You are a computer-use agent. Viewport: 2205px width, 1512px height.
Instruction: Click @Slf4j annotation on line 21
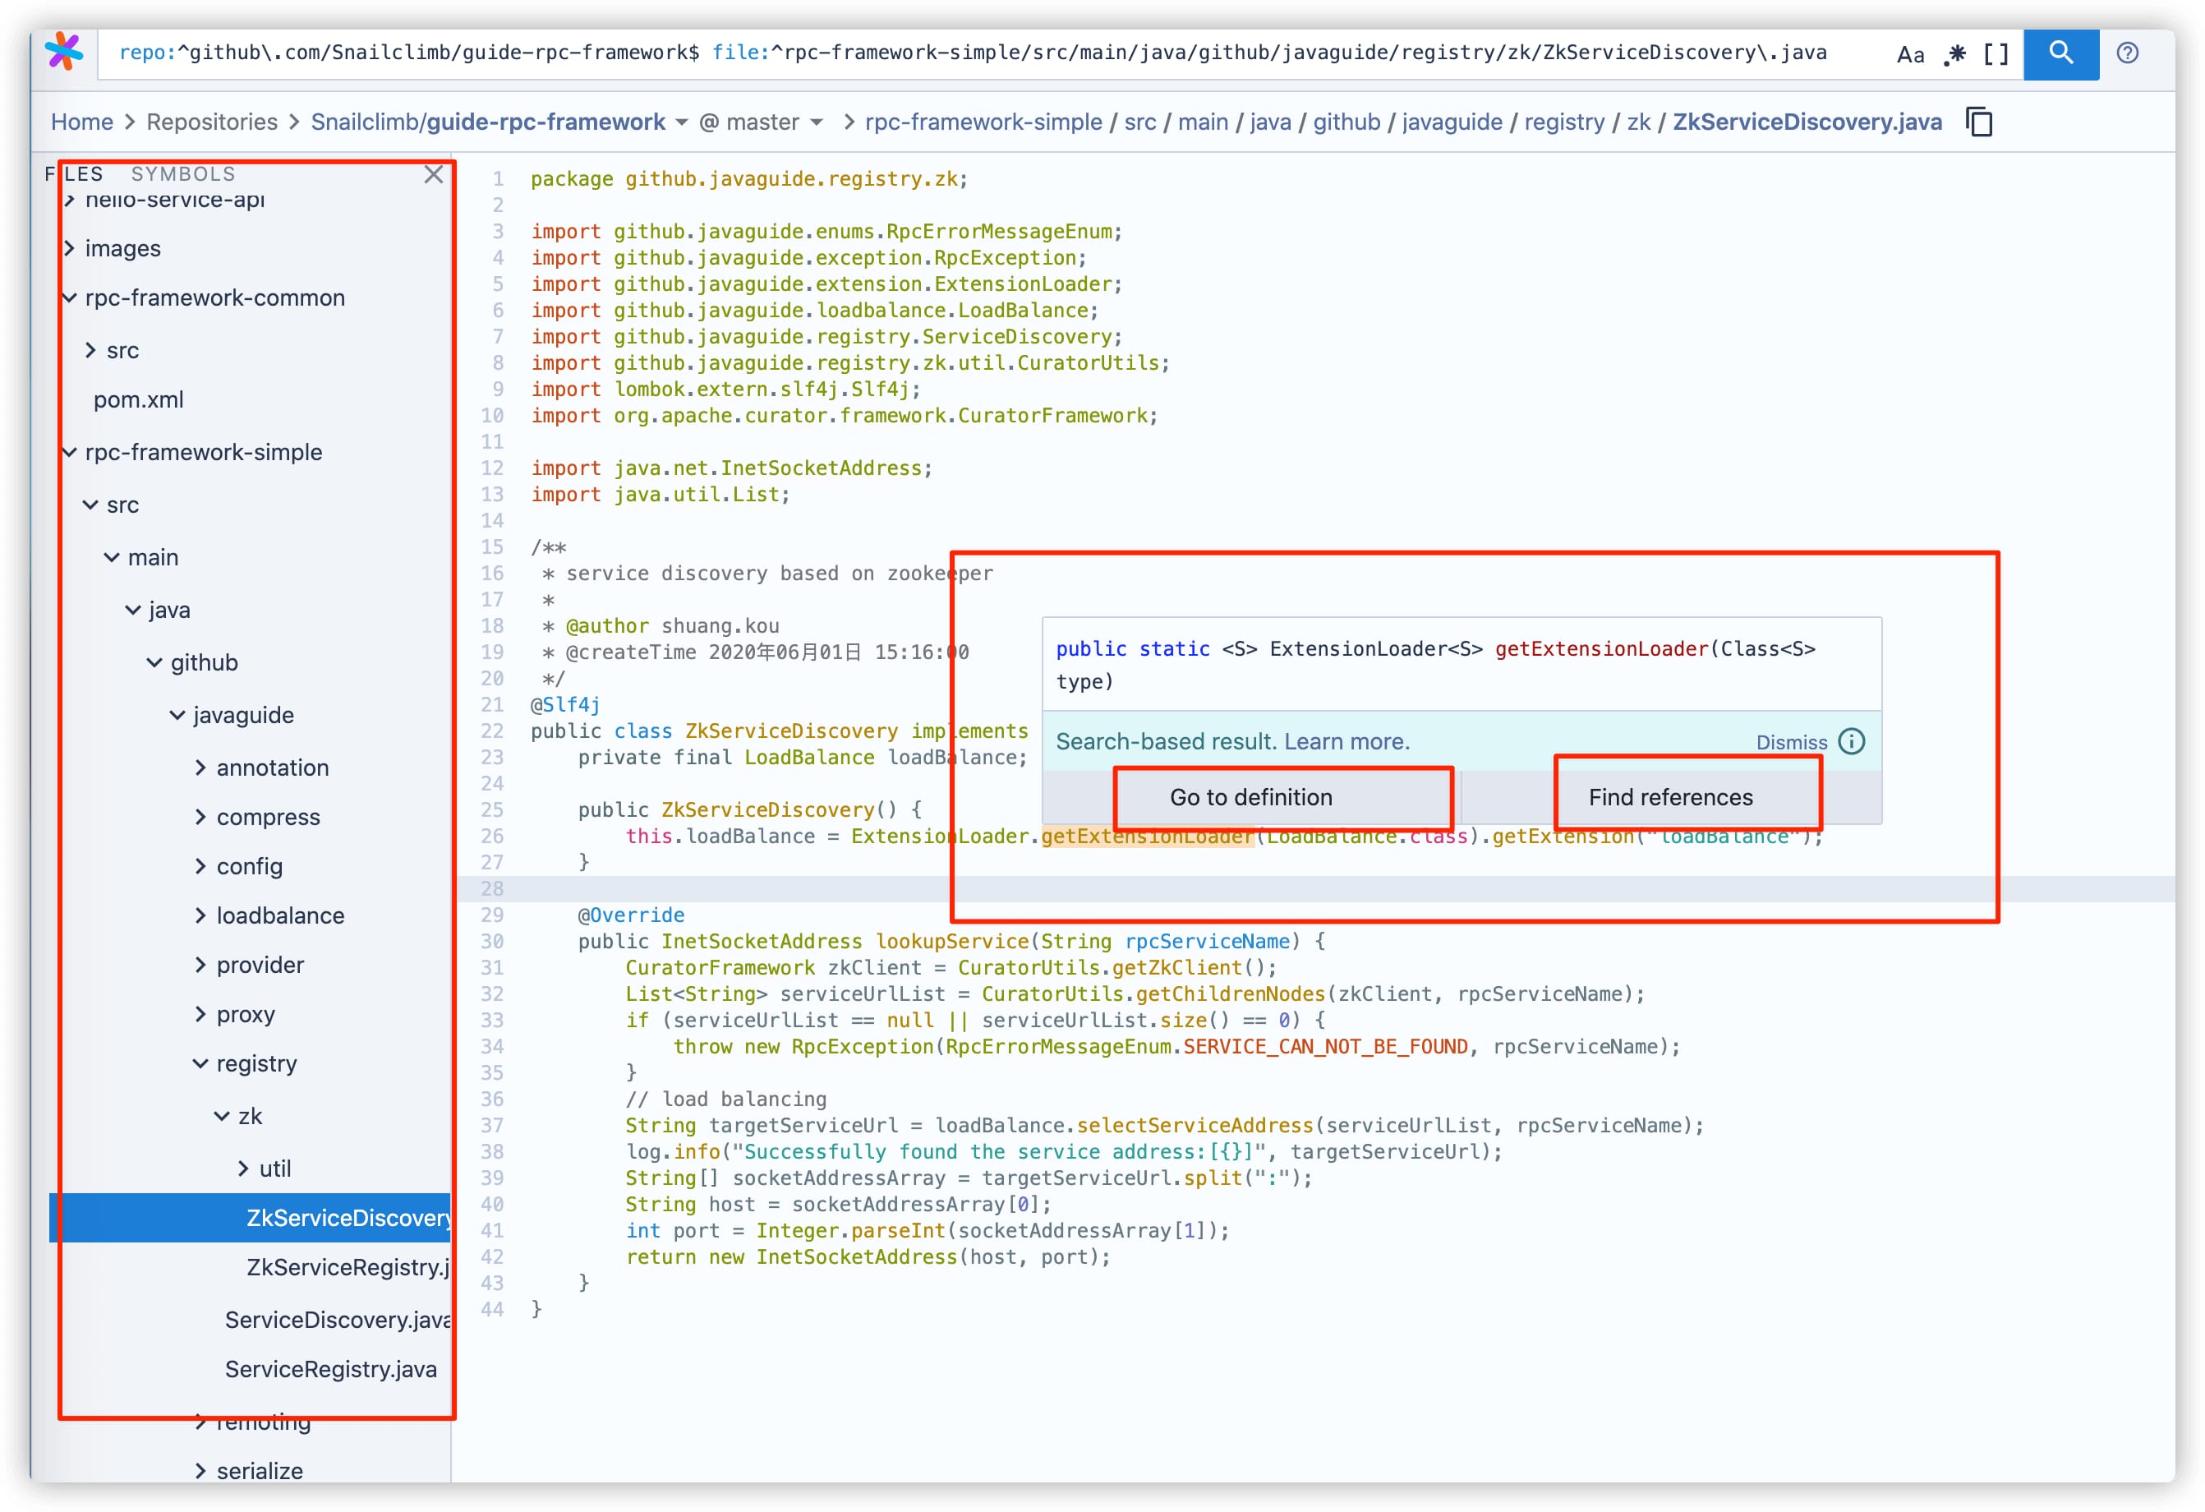(564, 705)
